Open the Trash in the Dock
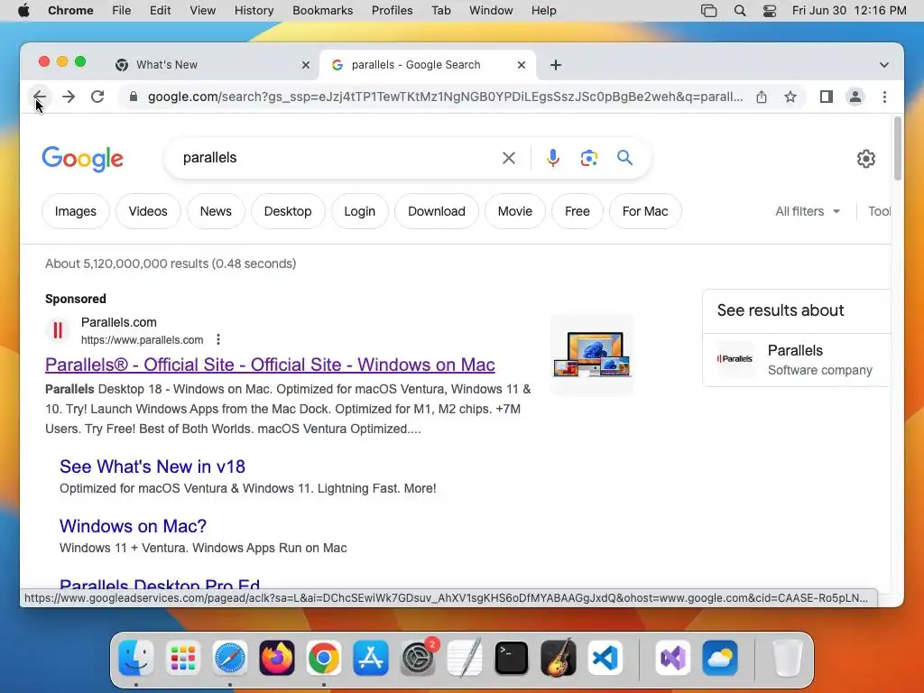This screenshot has width=924, height=693. pyautogui.click(x=787, y=658)
